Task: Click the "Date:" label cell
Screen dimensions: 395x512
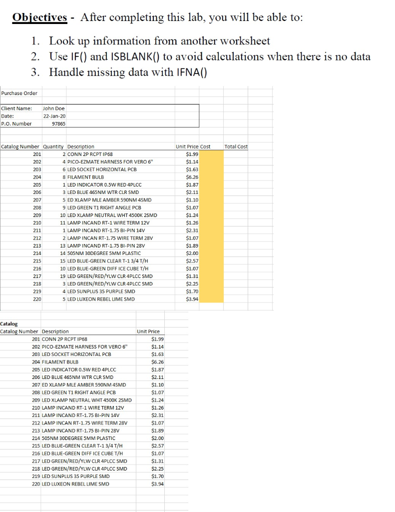Action: click(7, 116)
